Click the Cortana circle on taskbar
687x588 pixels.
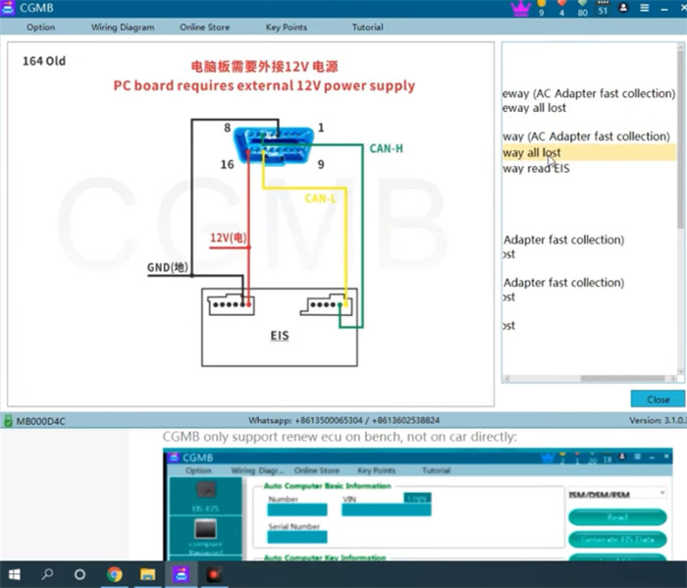(x=79, y=574)
